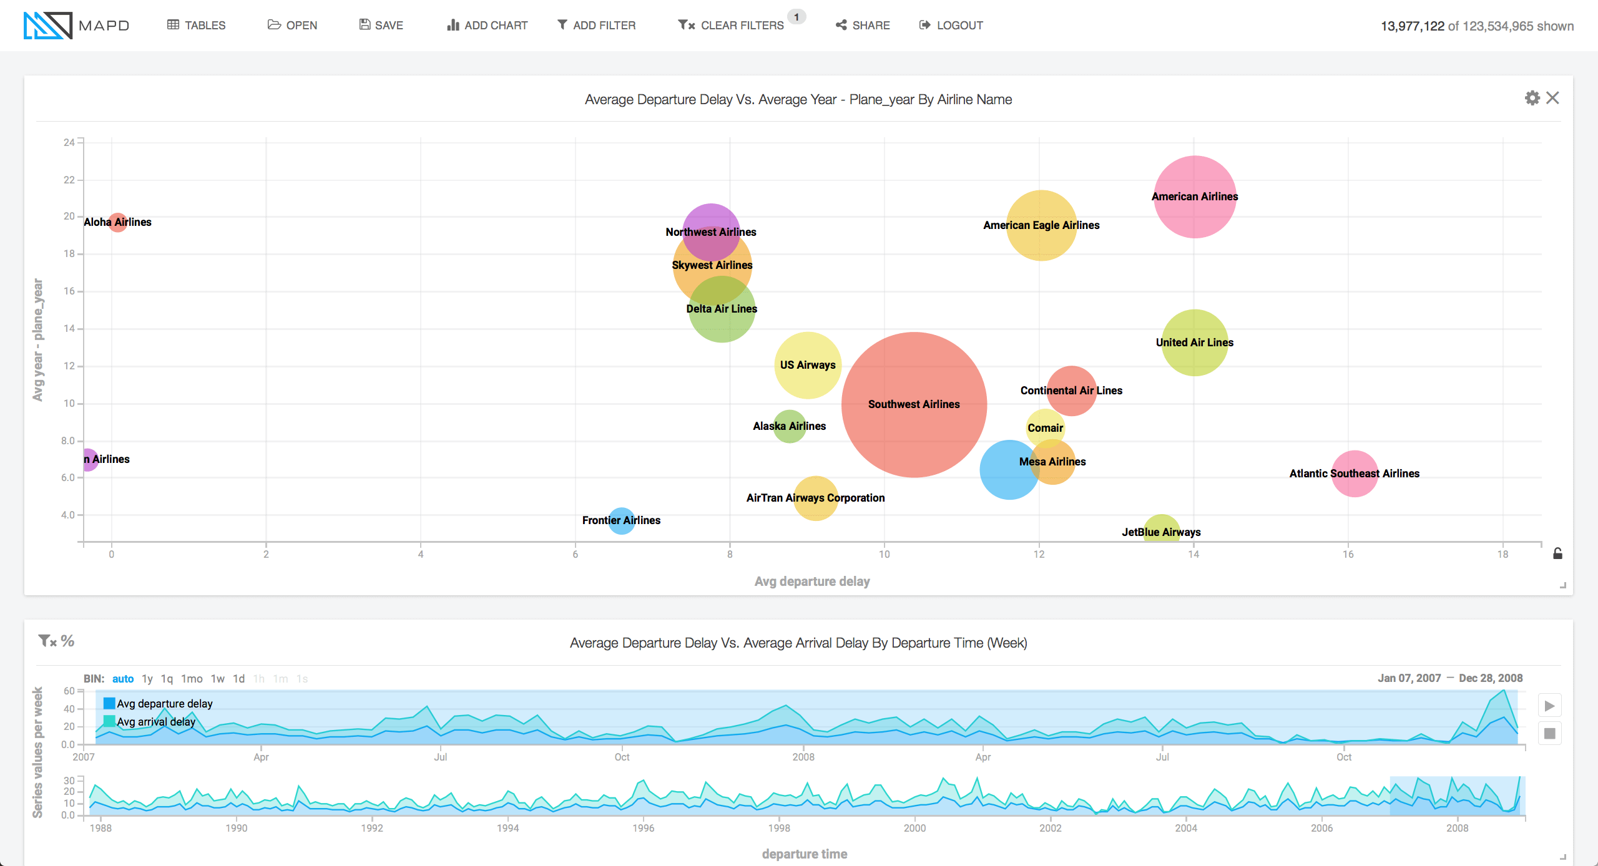Click the Save menu item
Viewport: 1598px width, 866px height.
click(x=381, y=26)
